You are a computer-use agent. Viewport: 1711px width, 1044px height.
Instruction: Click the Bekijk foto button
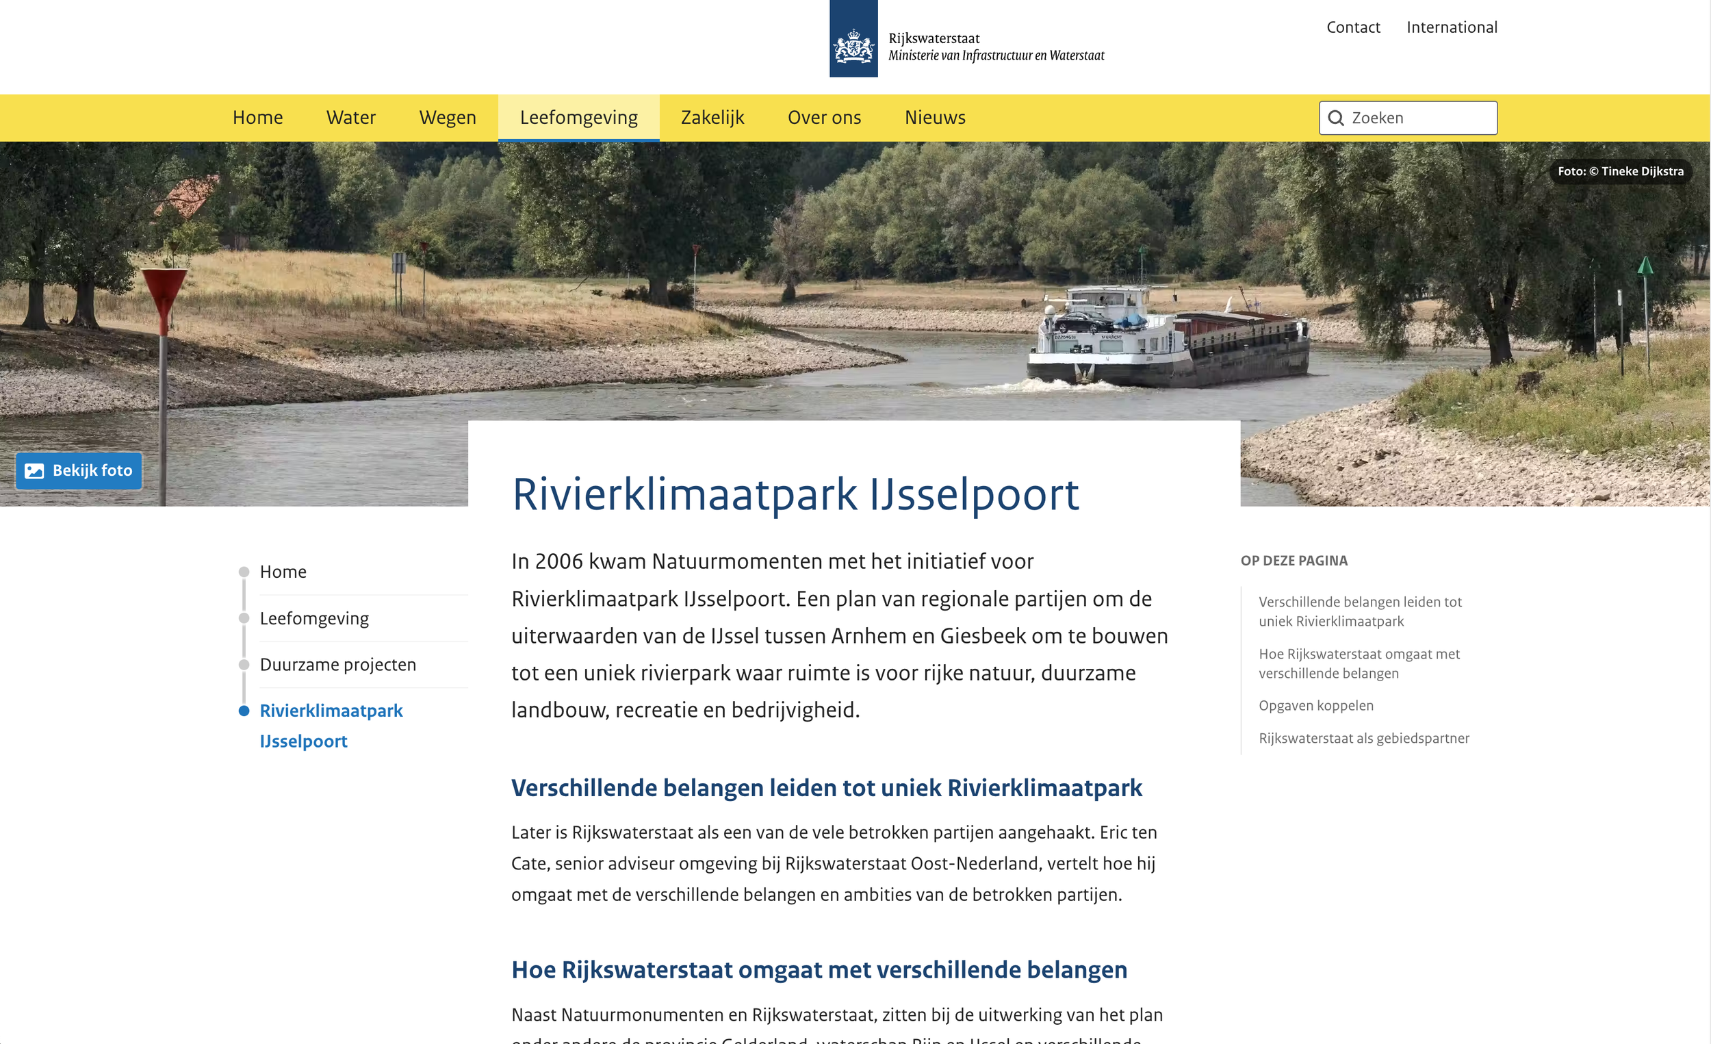tap(79, 470)
